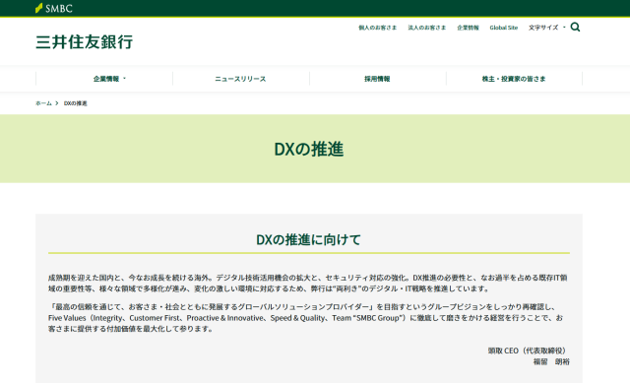Open ニュースリリース navigation item
The width and height of the screenshot is (630, 383).
[240, 79]
